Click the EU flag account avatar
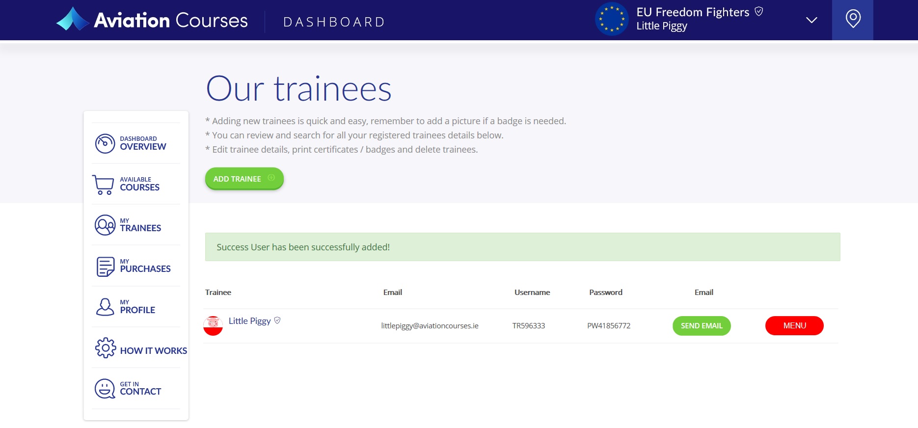This screenshot has width=918, height=428. pos(611,20)
